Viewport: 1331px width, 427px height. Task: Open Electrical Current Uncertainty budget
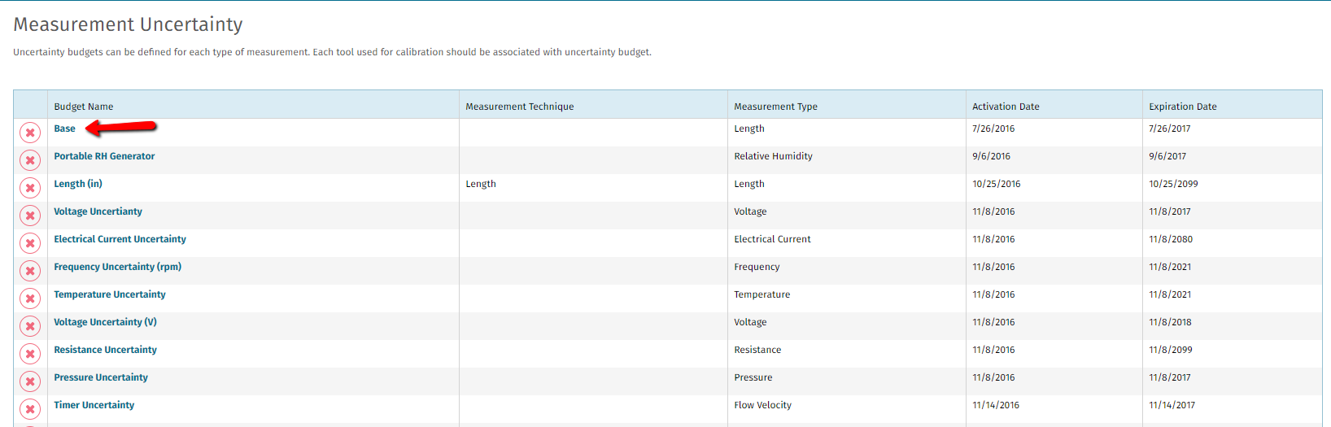click(x=120, y=239)
